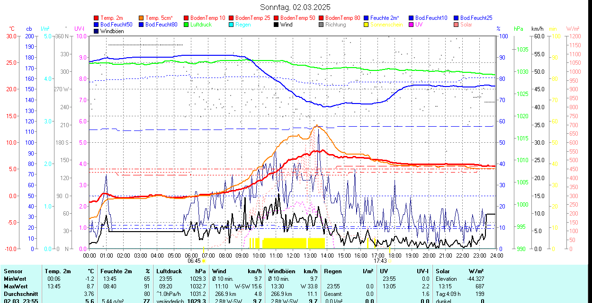Select the yellow Sonnenschein legend swatch
592x303 pixels.
click(x=367, y=25)
